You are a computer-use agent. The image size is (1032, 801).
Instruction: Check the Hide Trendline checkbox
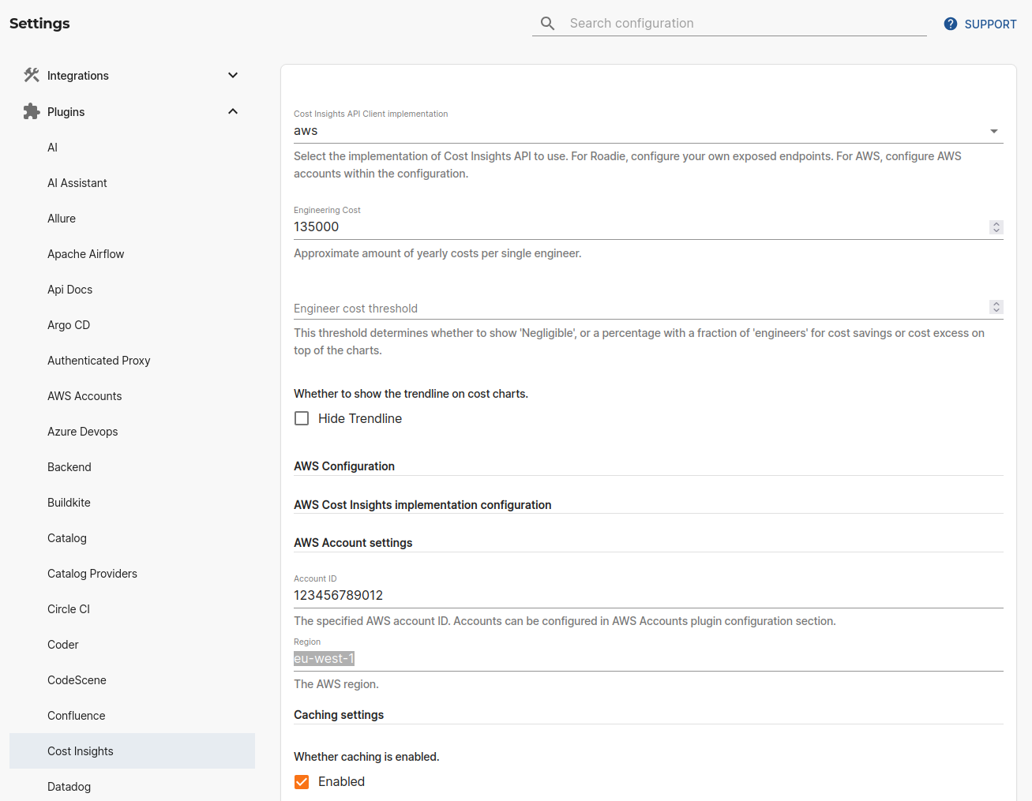pyautogui.click(x=301, y=417)
